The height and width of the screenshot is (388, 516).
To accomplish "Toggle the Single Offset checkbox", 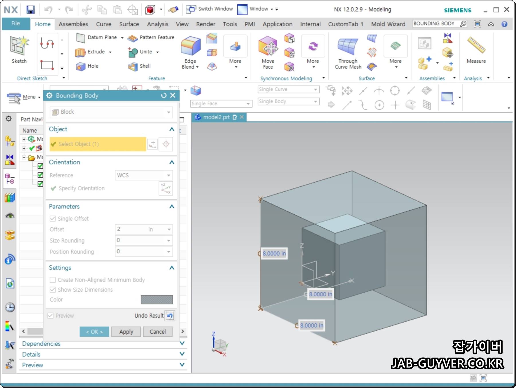I will 52,219.
